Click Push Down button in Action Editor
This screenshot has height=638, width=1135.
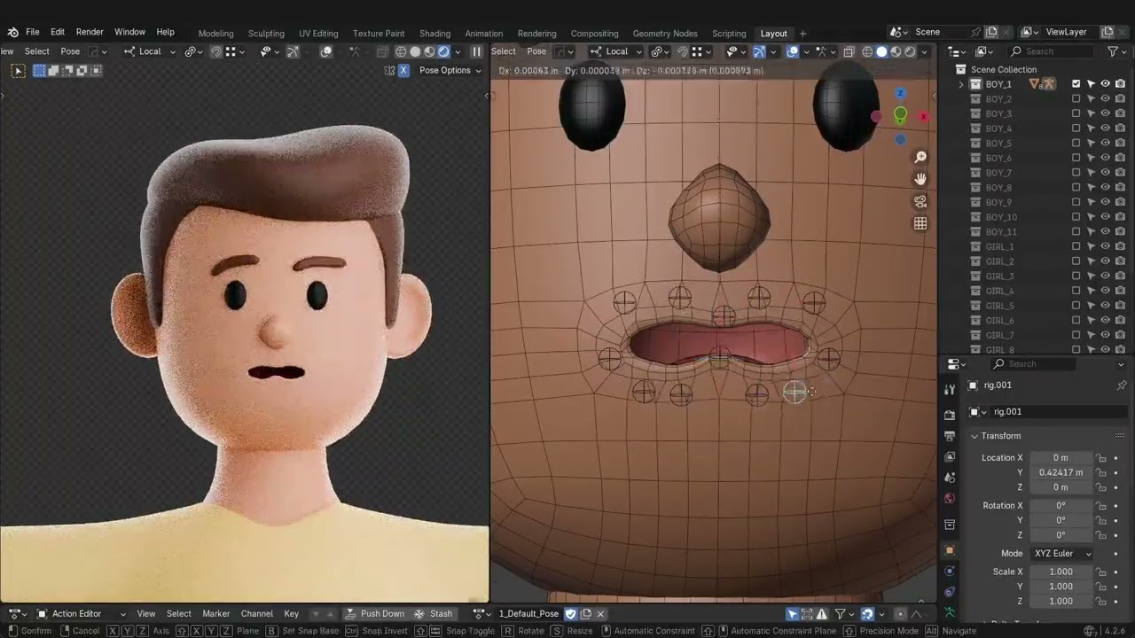(x=374, y=613)
